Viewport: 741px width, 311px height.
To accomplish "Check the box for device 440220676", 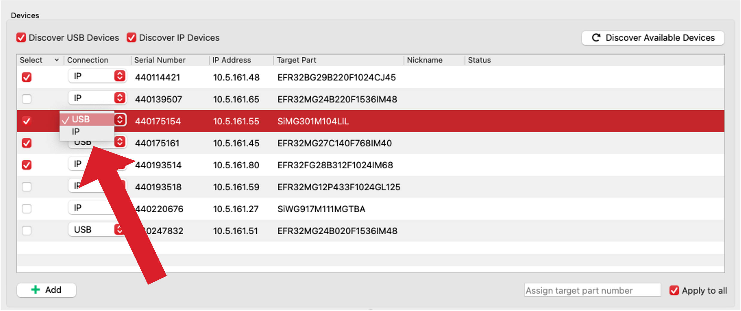I will click(x=27, y=208).
